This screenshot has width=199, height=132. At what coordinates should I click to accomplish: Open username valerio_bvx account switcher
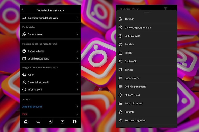coord(130,9)
